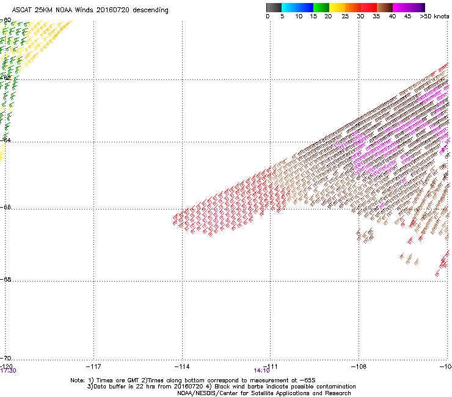This screenshot has height=397, width=452.
Task: Click the ASCAT 25KM NOAA Winds title
Action: coord(90,10)
